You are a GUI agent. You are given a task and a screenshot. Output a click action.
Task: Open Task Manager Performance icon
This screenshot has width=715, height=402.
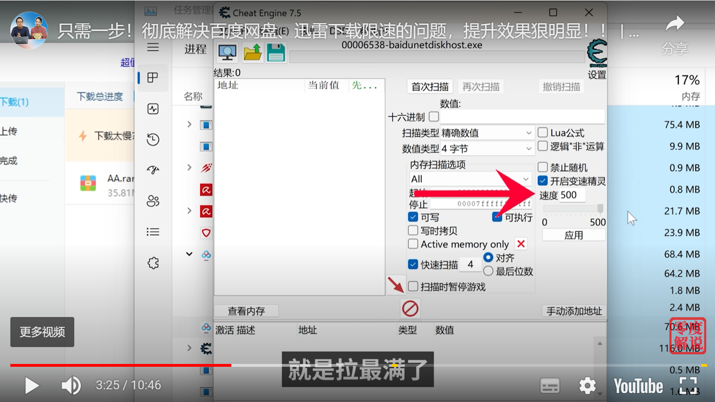153,109
